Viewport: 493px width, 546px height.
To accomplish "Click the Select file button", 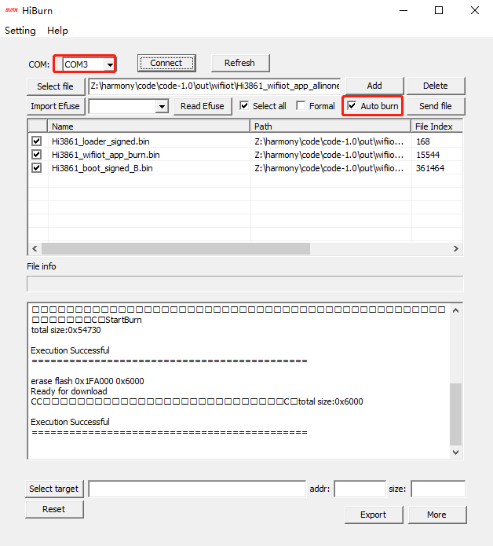I will 56,86.
